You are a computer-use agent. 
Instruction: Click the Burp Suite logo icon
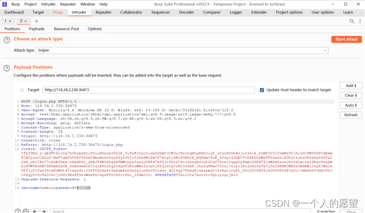(4, 4)
